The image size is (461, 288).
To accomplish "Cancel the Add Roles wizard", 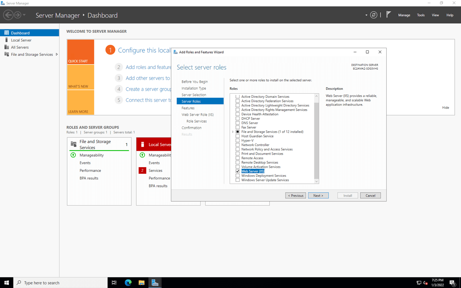I will tap(370, 195).
